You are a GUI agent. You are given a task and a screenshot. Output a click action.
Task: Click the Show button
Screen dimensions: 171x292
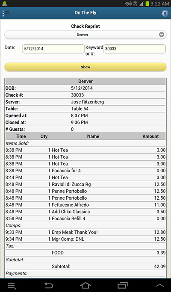click(x=85, y=67)
